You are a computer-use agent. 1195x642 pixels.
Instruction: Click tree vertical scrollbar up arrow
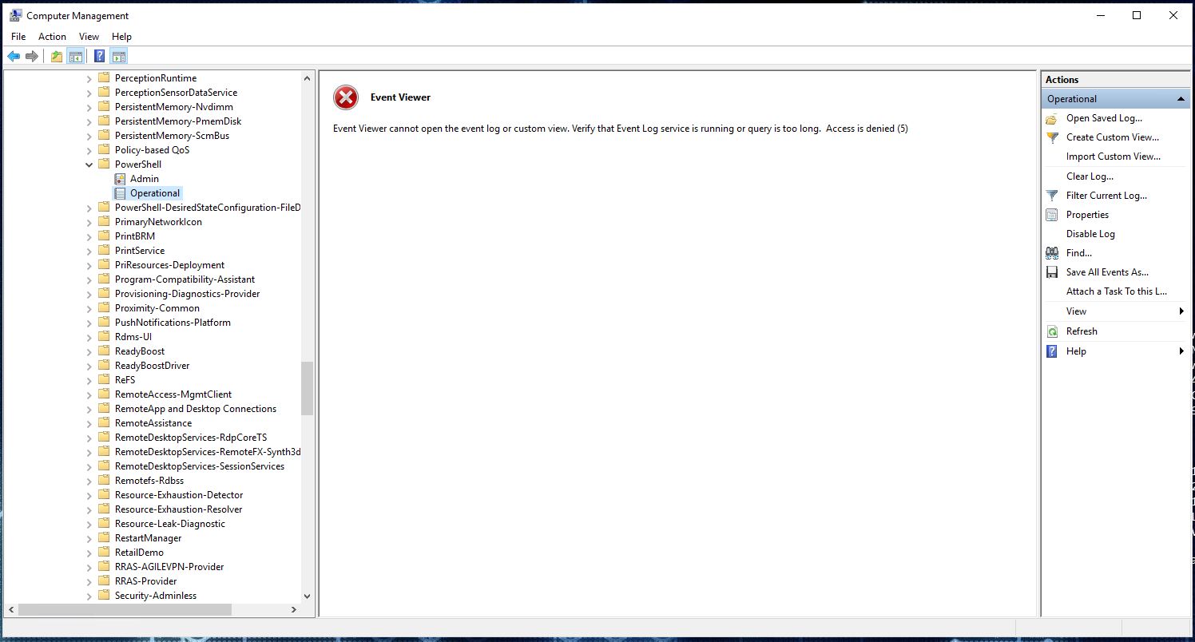tap(308, 78)
